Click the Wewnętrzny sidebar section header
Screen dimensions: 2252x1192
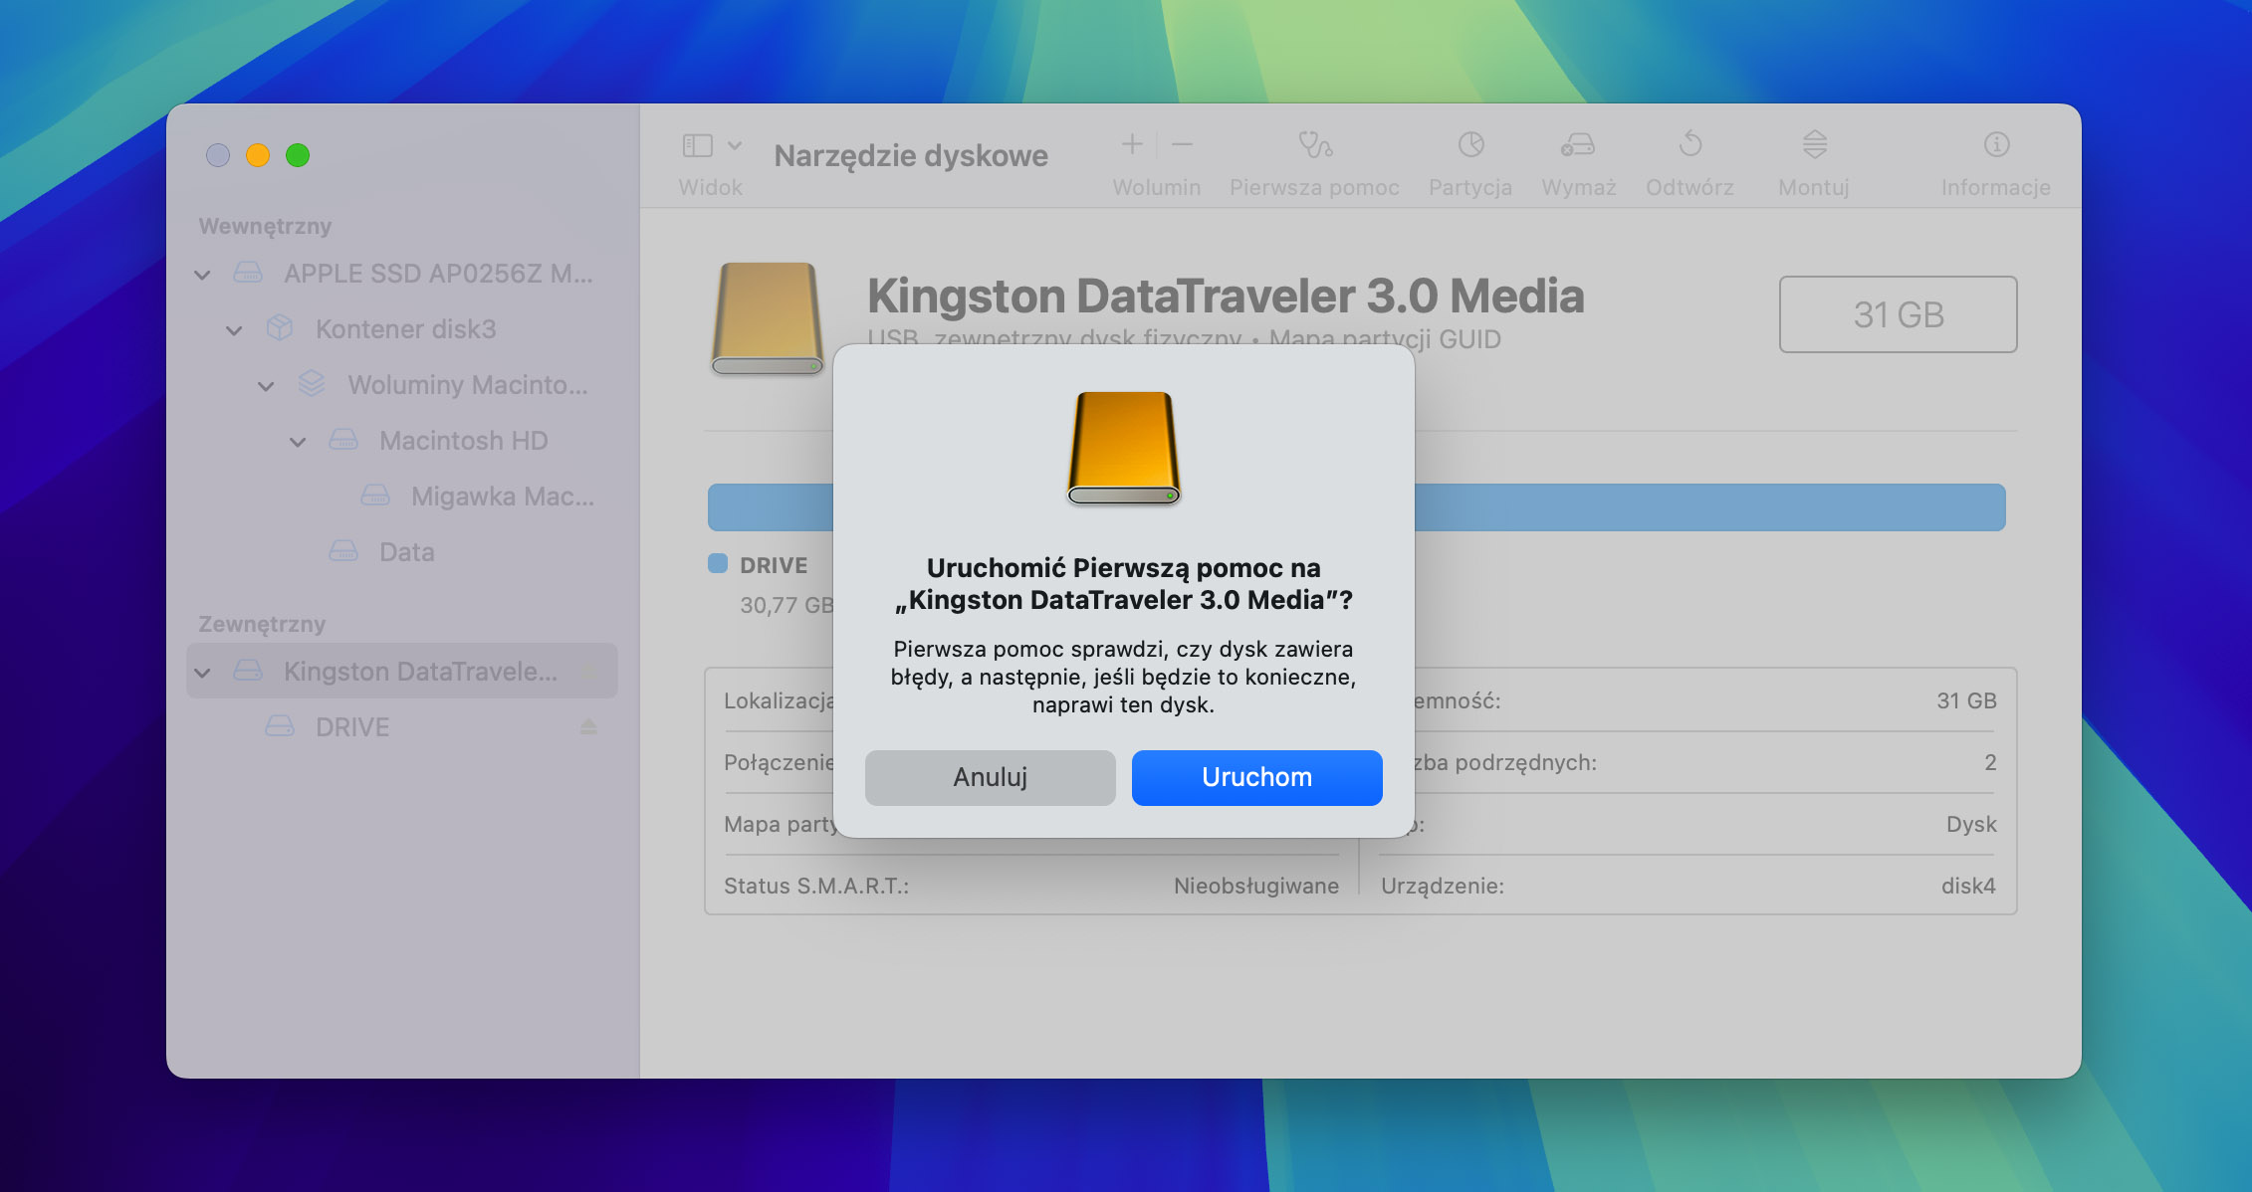click(265, 226)
